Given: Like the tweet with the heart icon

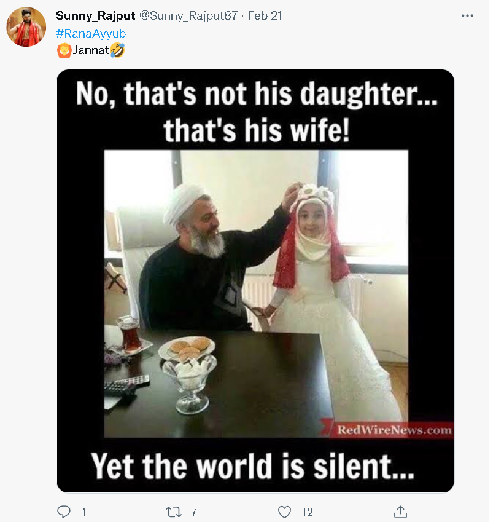Looking at the screenshot, I should pos(284,512).
